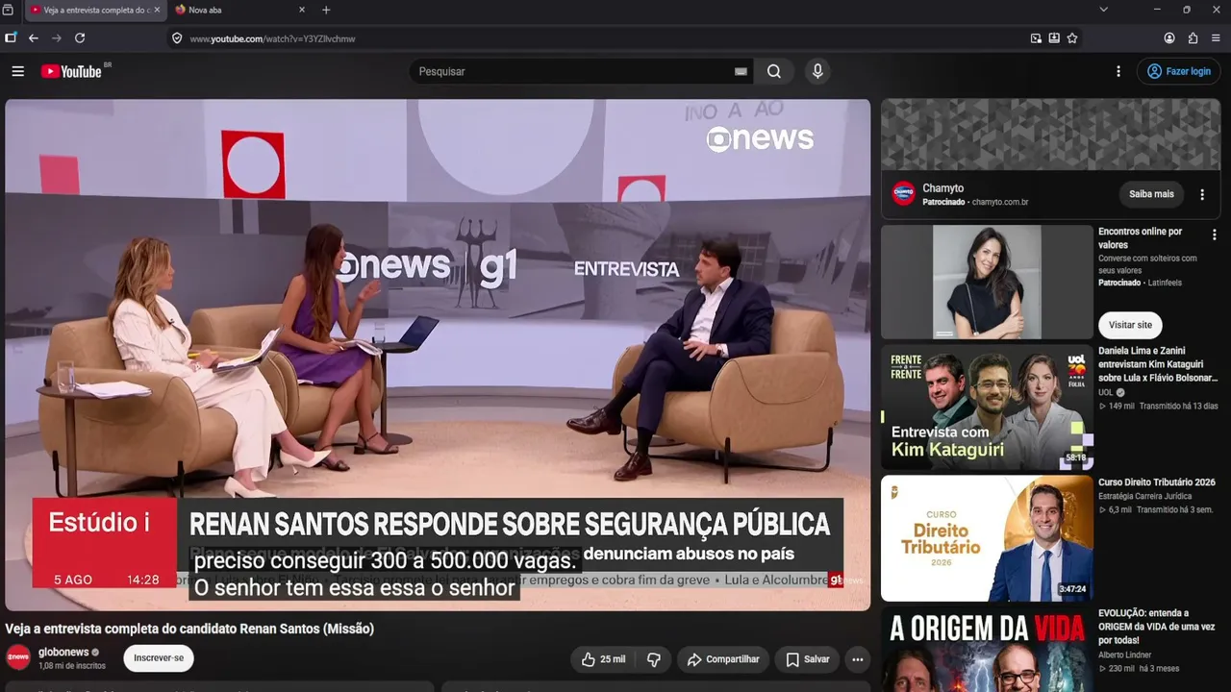
Task: Play the A Origem da Vida thumbnail
Action: (x=987, y=650)
